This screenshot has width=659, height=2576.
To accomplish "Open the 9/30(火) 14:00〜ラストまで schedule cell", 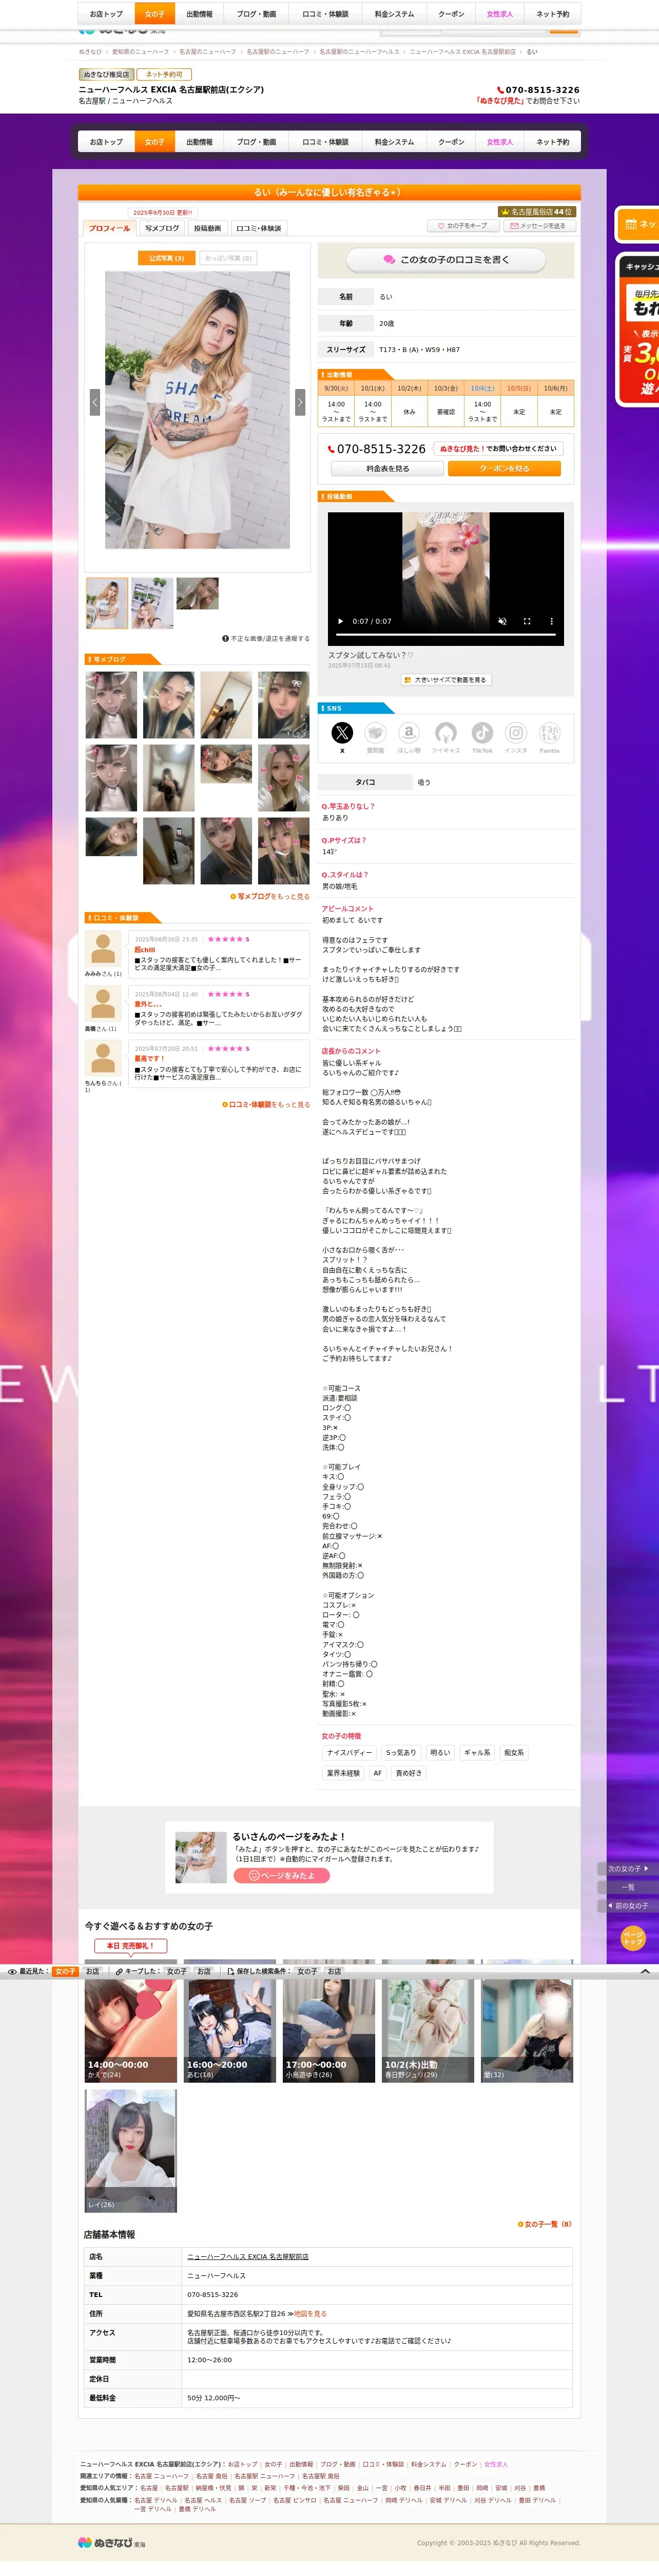I will [x=337, y=411].
